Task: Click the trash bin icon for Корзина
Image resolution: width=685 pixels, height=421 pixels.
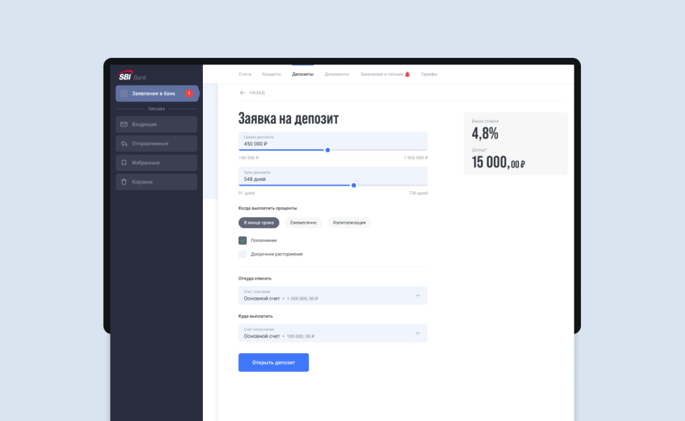Action: pos(124,182)
